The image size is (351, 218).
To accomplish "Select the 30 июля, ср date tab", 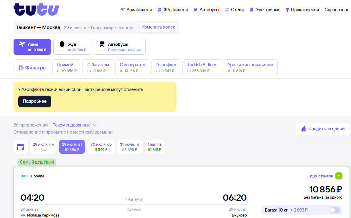I will click(101, 147).
